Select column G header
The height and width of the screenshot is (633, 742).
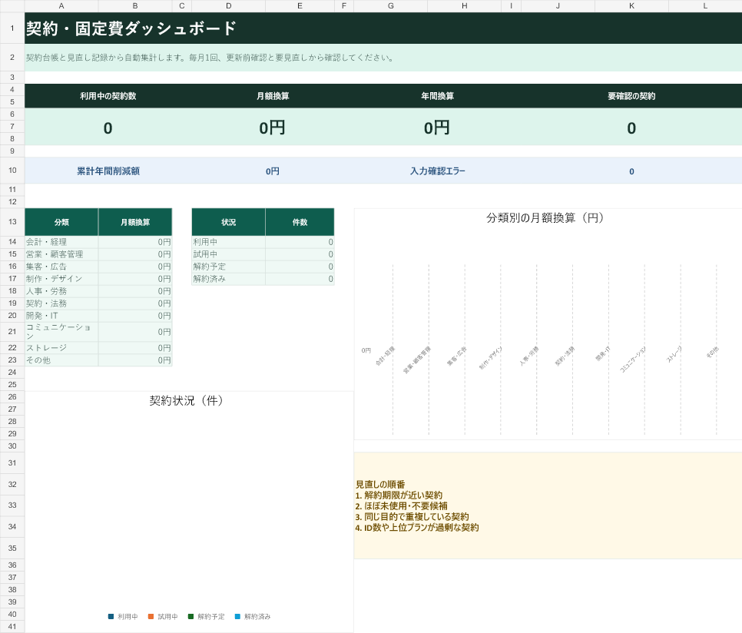pos(391,6)
